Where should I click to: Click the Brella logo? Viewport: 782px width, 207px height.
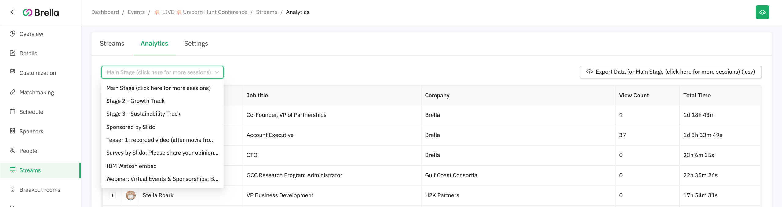click(x=41, y=12)
